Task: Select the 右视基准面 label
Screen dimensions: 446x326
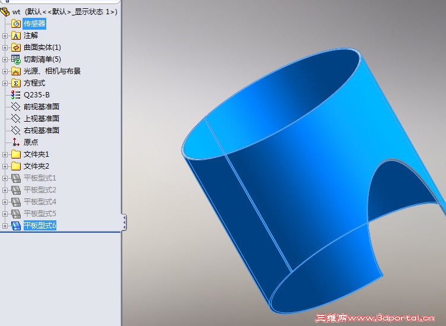Action: (42, 131)
